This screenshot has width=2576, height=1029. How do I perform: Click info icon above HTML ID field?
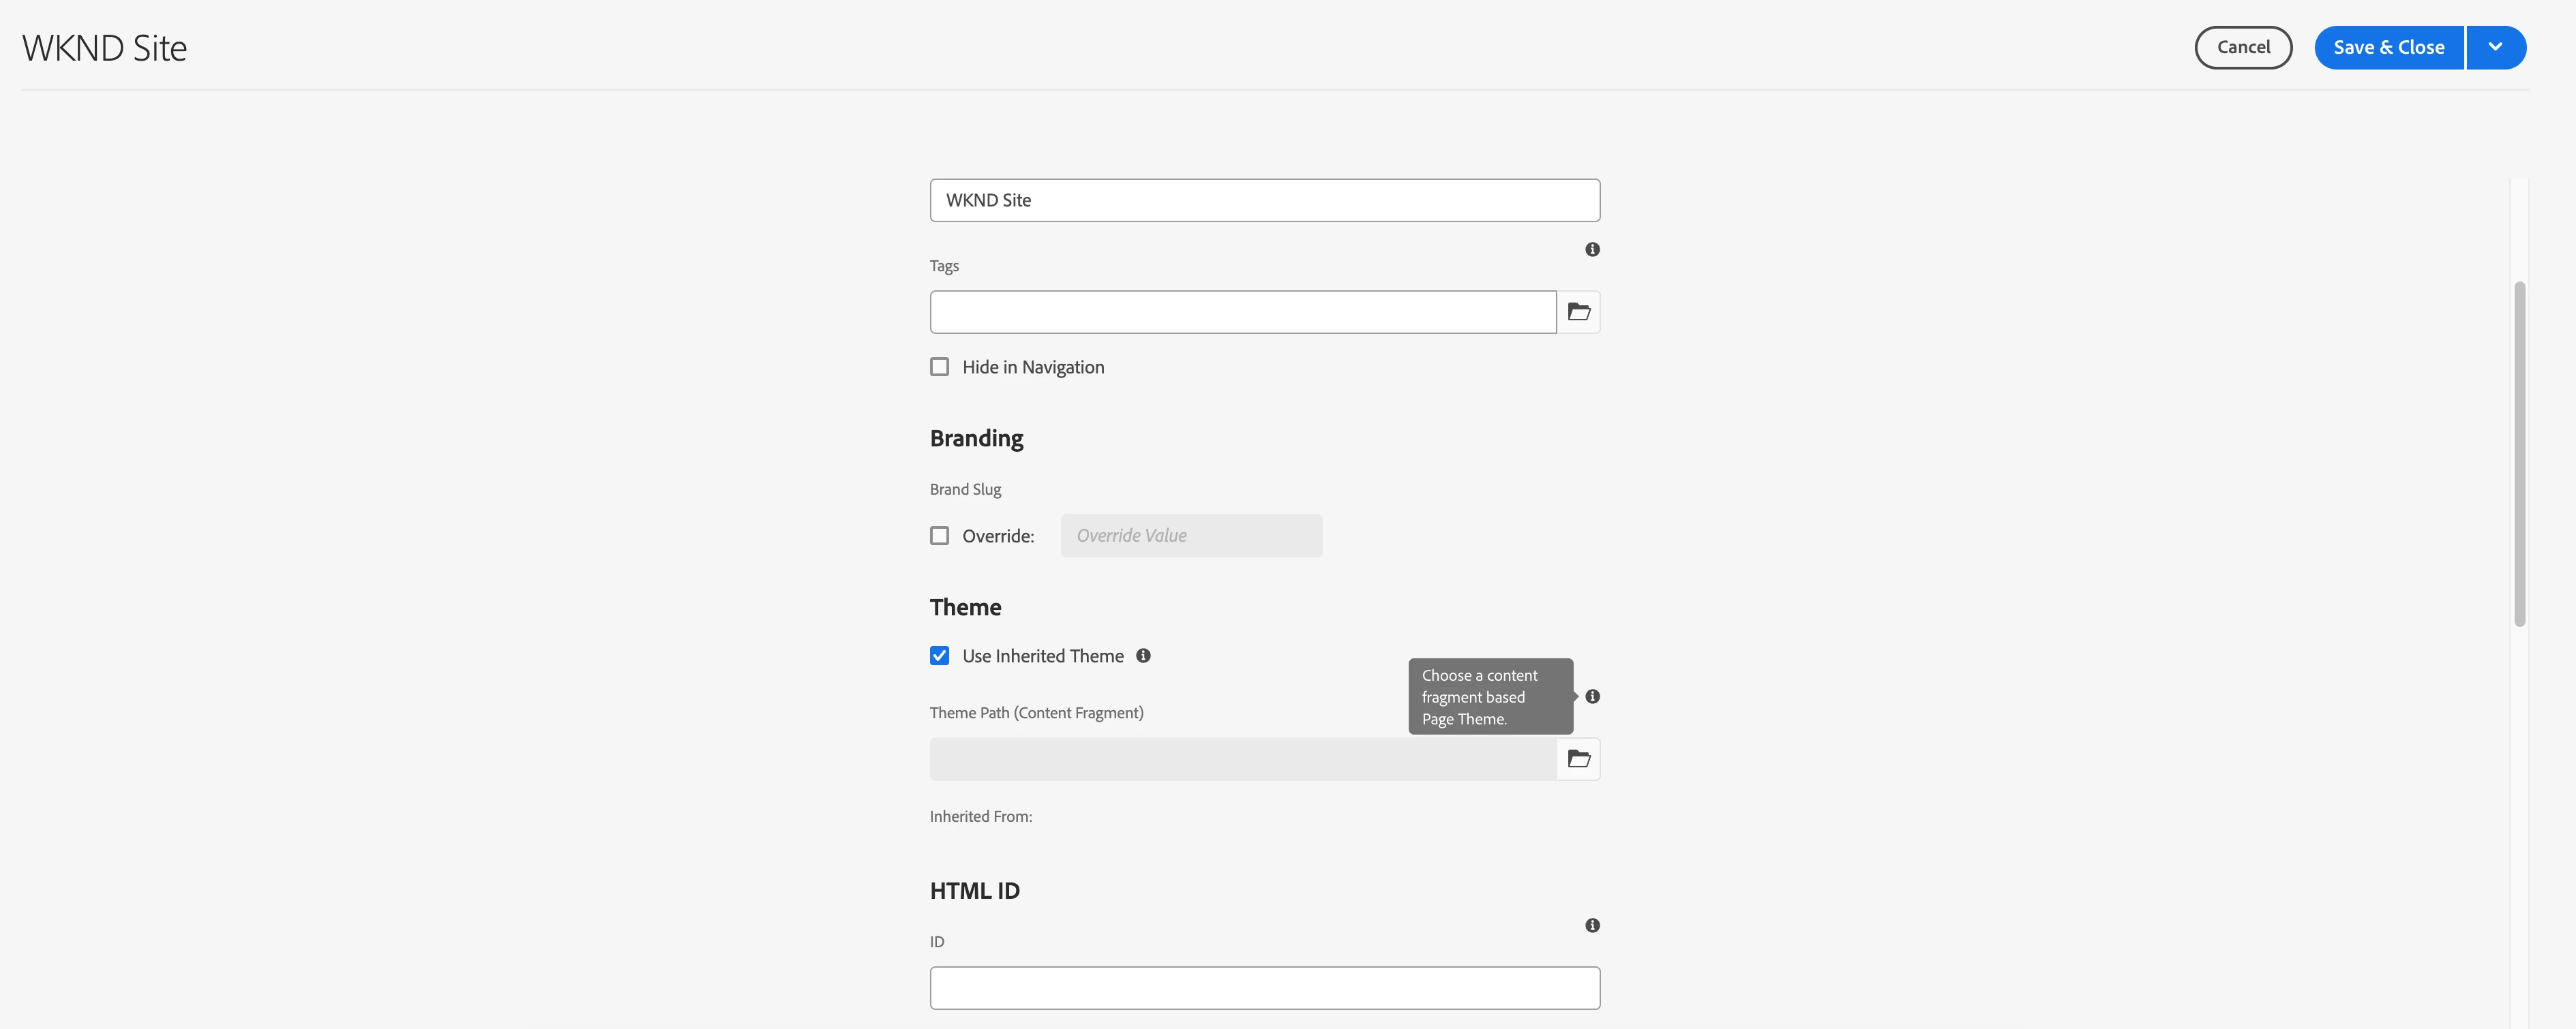tap(1592, 925)
